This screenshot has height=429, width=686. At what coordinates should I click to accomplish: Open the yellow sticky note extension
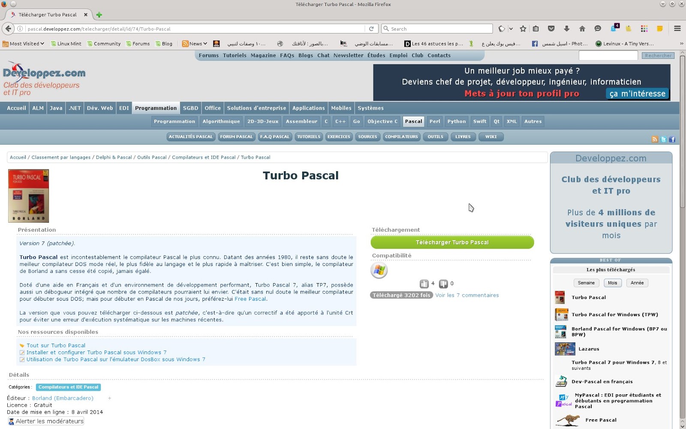click(659, 29)
